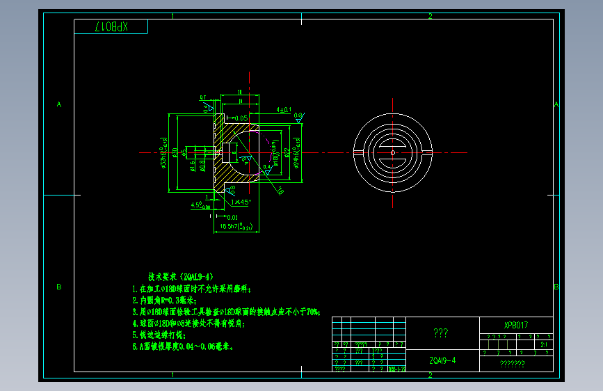The height and width of the screenshot is (391, 603).
Task: Select the XPB017 drawing number in title block
Action: [516, 325]
